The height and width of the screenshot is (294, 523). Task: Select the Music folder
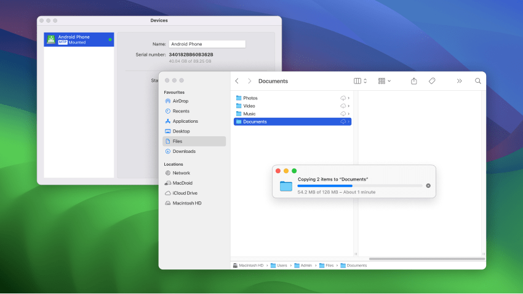292,114
